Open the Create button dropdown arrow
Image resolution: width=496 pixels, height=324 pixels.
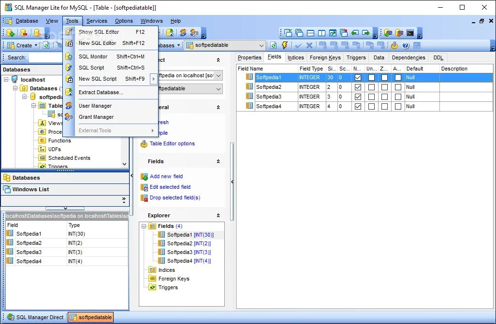pos(36,45)
